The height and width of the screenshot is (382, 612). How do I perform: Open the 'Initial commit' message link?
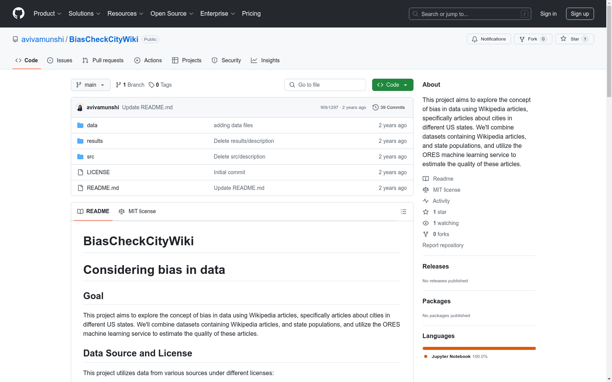[x=229, y=172]
